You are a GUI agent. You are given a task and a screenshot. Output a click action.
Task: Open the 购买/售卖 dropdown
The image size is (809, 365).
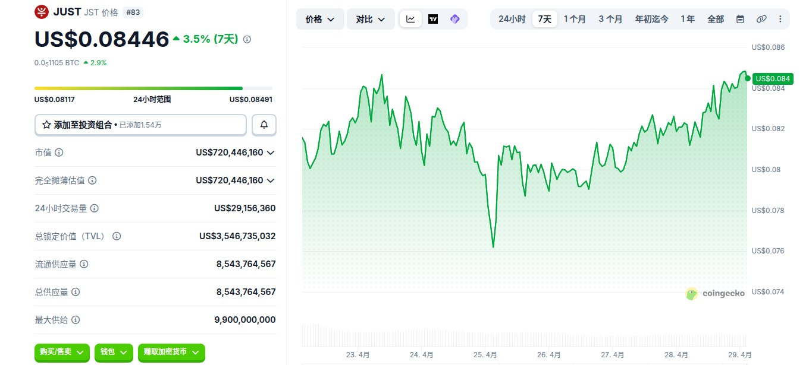[x=62, y=352]
